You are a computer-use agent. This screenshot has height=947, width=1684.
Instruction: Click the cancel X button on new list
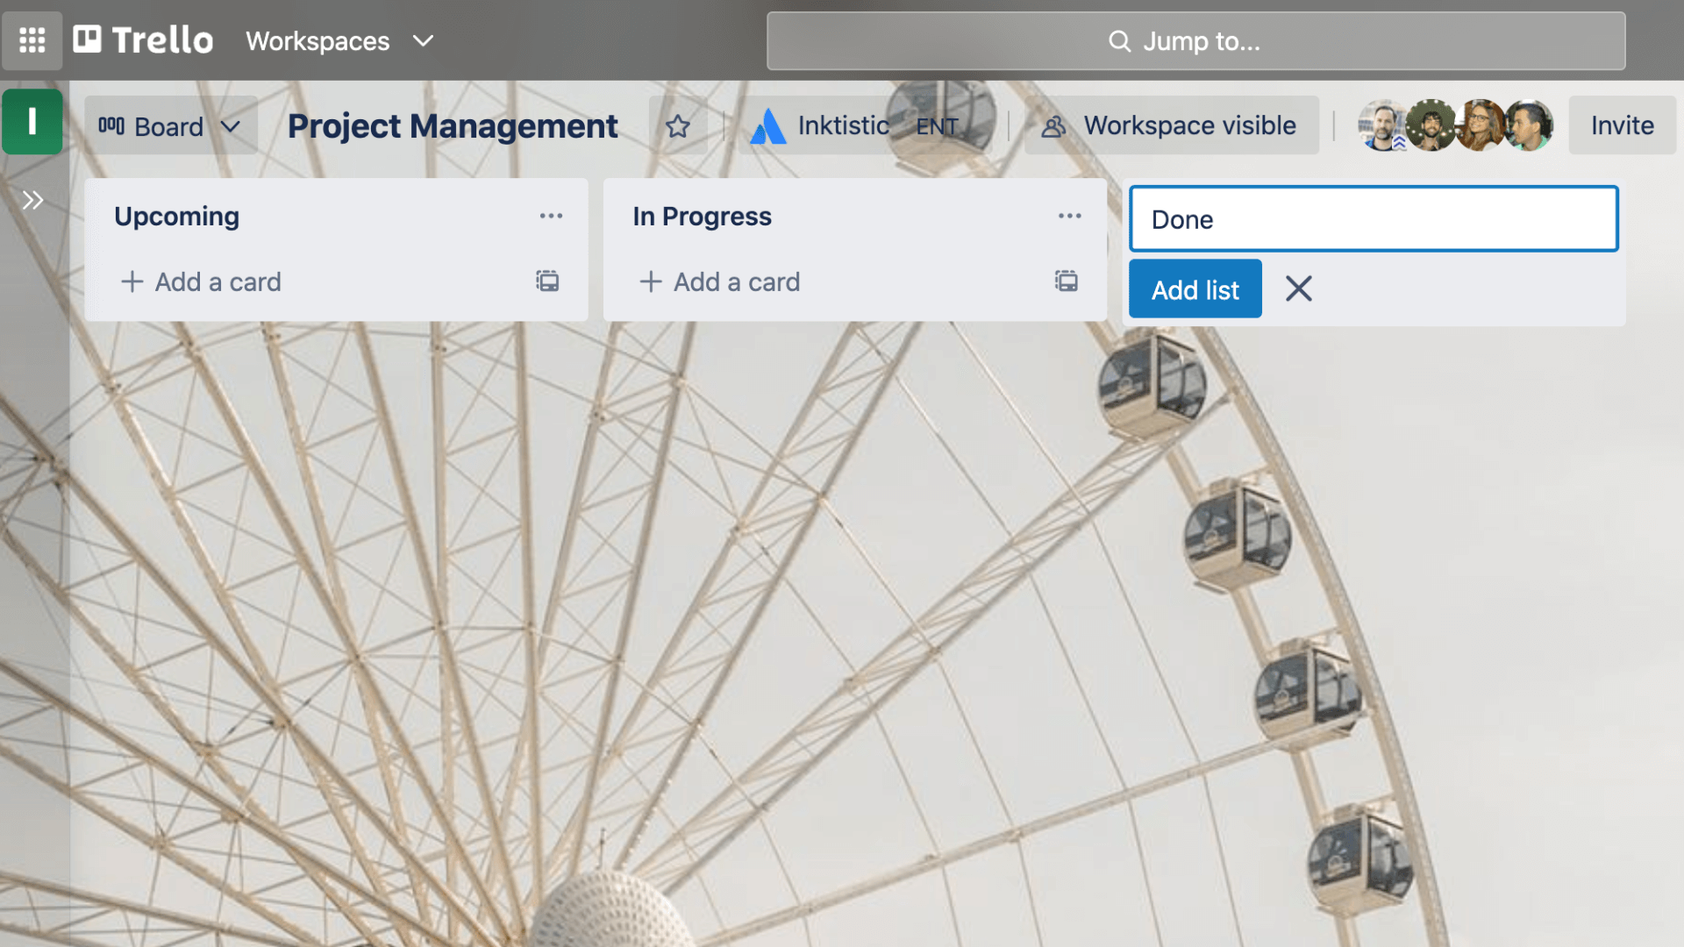(1298, 290)
